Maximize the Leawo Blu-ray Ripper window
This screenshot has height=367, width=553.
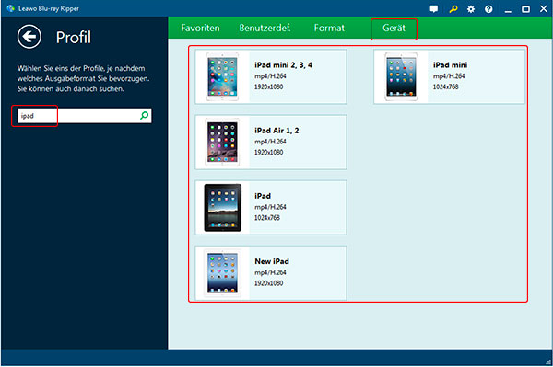tap(525, 9)
